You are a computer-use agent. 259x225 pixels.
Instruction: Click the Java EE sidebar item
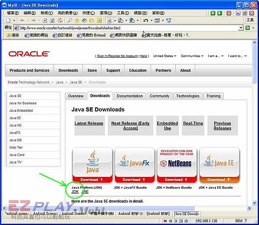(x=33, y=118)
